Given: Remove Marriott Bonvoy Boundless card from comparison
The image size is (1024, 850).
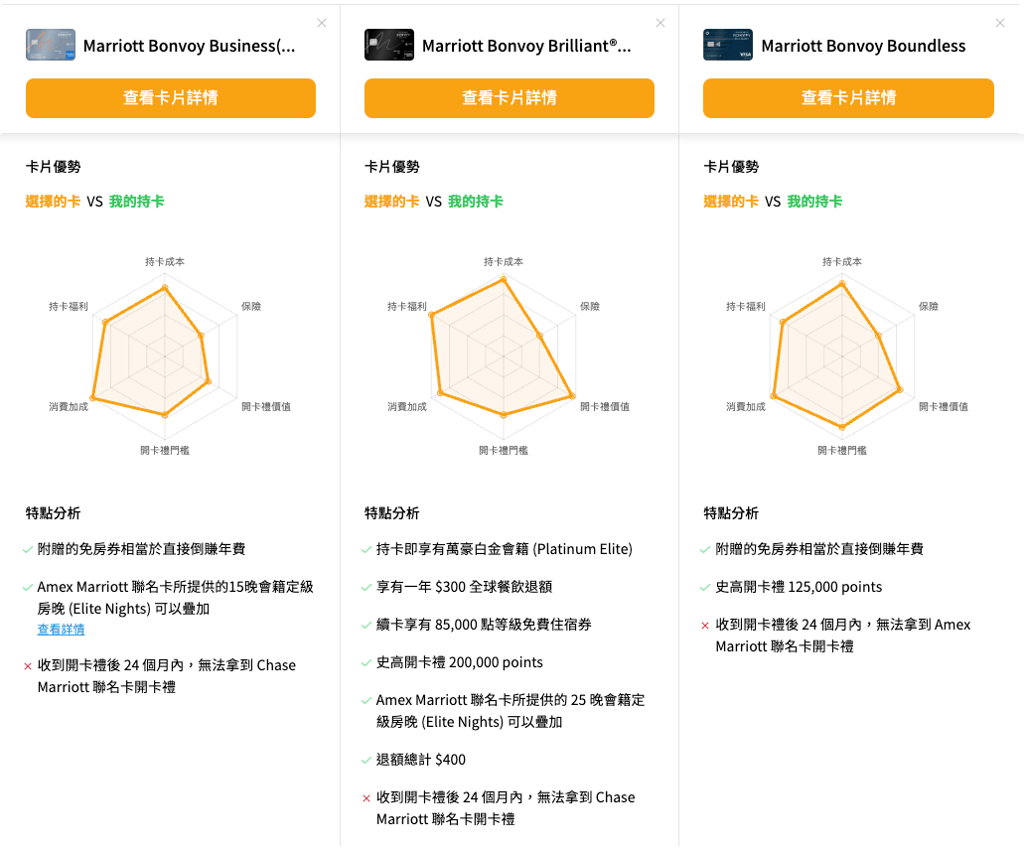Looking at the screenshot, I should pos(1000,23).
